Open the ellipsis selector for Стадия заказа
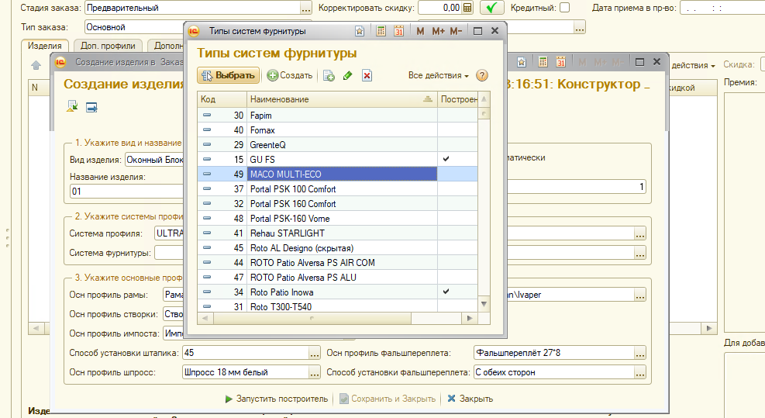This screenshot has width=765, height=418. [306, 9]
